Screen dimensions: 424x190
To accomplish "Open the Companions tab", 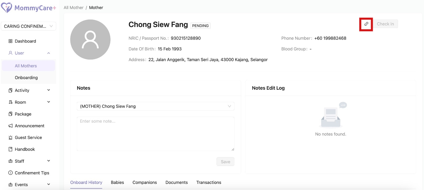I will pyautogui.click(x=145, y=183).
